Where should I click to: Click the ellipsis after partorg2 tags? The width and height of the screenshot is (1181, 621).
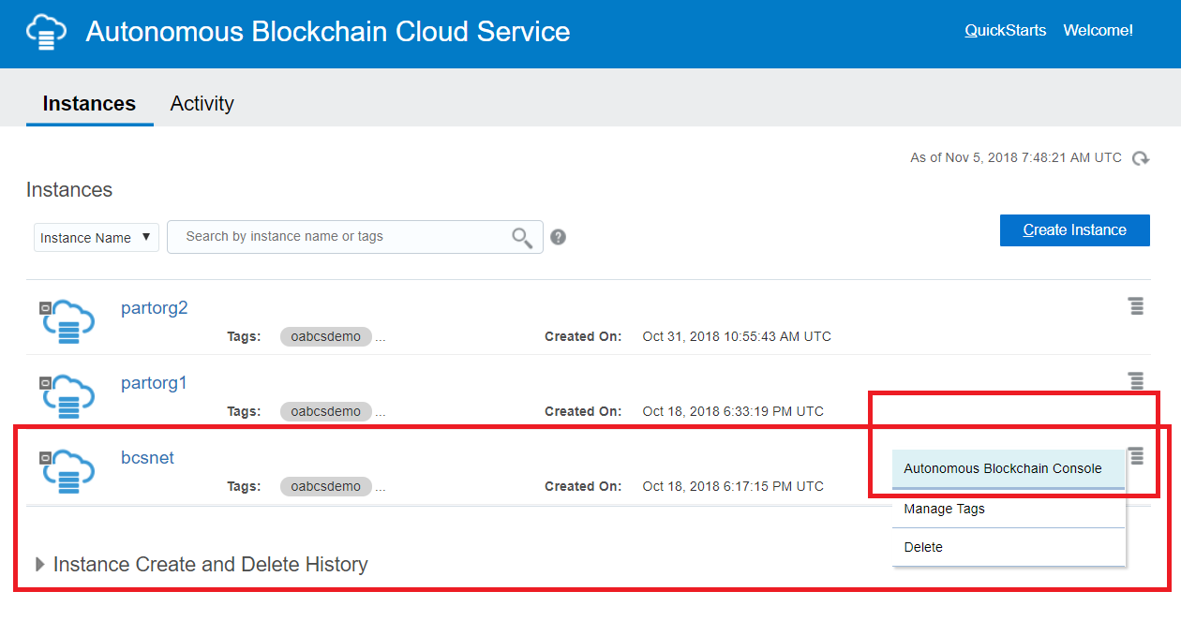381,337
